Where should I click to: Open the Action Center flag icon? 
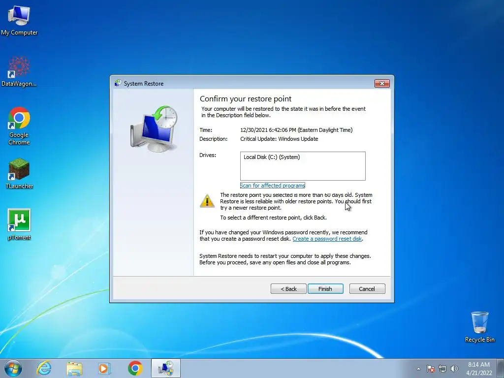pyautogui.click(x=431, y=369)
